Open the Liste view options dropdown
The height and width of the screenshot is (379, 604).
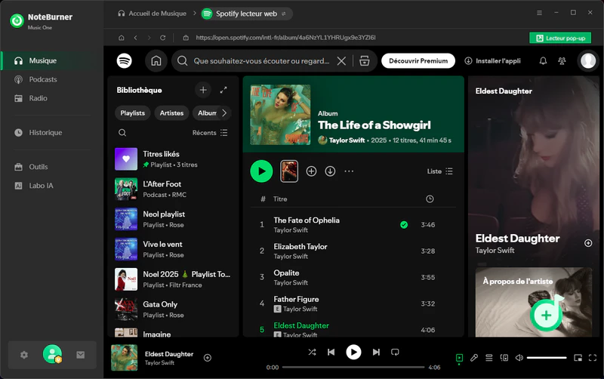[439, 171]
